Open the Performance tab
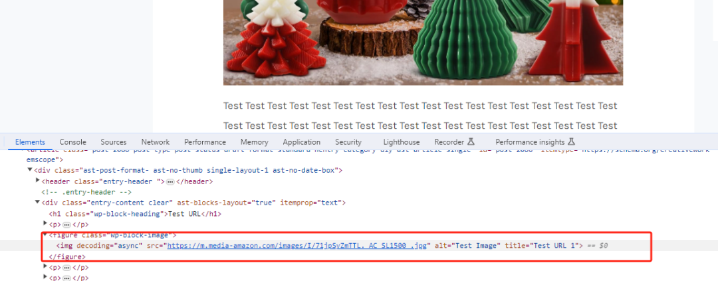The width and height of the screenshot is (718, 281). 205,142
